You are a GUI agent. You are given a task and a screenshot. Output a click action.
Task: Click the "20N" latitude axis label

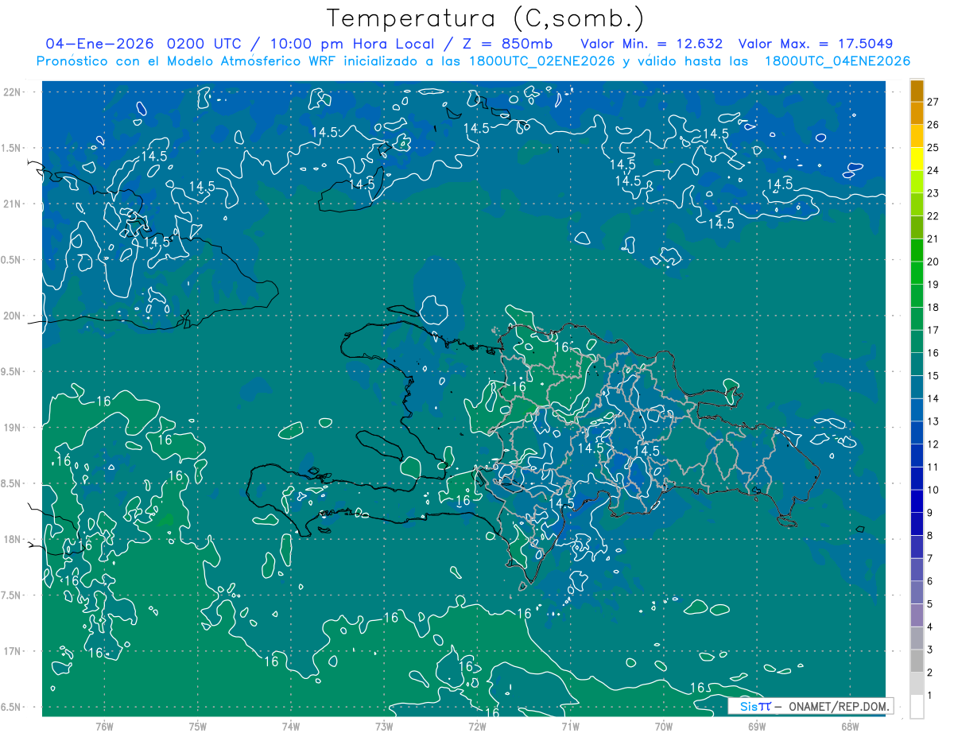[x=13, y=316]
